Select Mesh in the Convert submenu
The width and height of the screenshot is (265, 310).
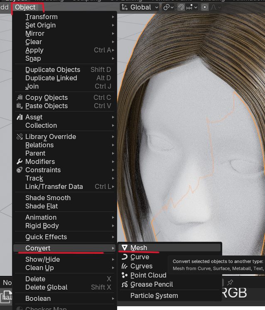[139, 248]
